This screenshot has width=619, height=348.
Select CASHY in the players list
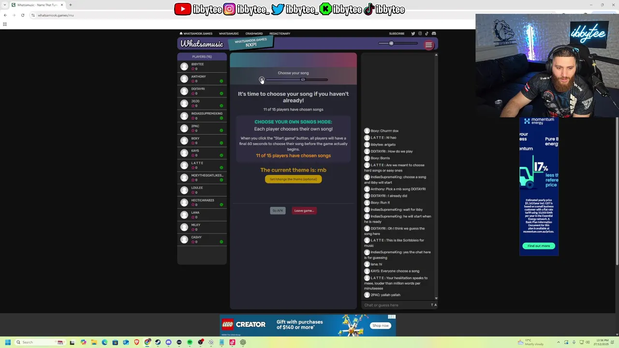(x=202, y=239)
